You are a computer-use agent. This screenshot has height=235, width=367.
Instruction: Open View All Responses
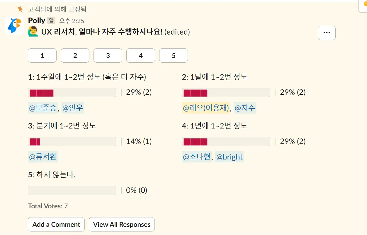[122, 224]
